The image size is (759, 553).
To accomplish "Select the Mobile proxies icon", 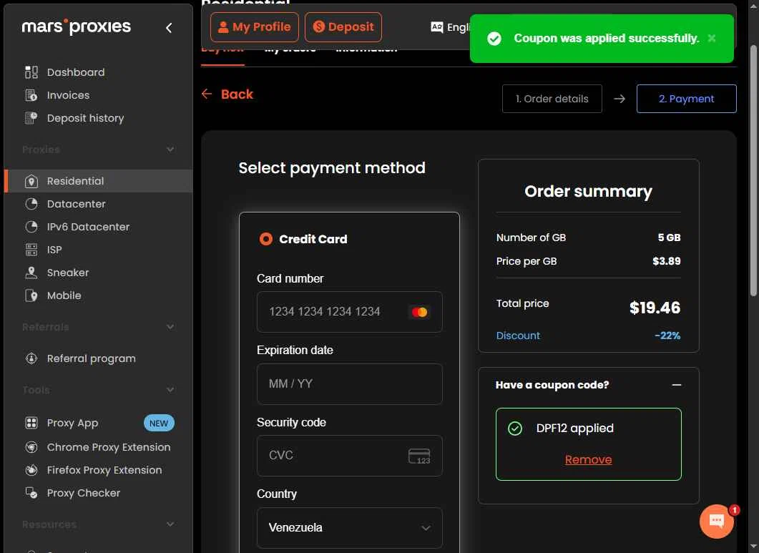I will (x=31, y=295).
